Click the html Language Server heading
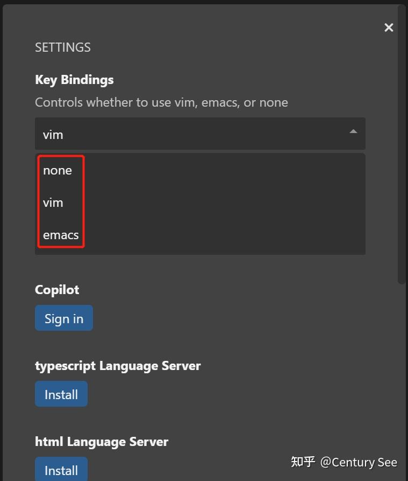The height and width of the screenshot is (481, 408). coord(102,442)
